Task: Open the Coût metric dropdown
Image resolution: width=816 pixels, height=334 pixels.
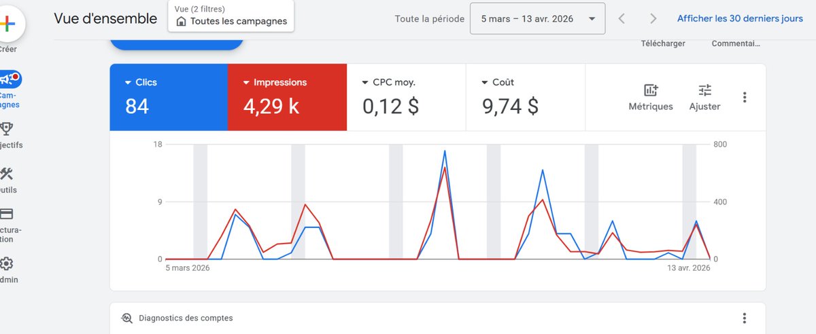Action: coord(498,82)
